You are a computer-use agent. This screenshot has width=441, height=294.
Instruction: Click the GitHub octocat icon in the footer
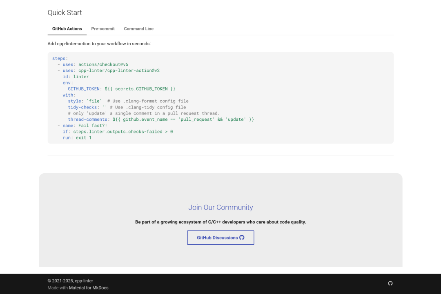point(390,283)
